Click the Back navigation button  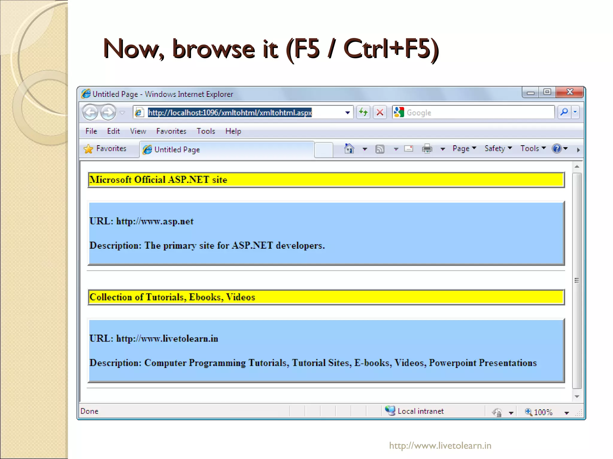(90, 112)
